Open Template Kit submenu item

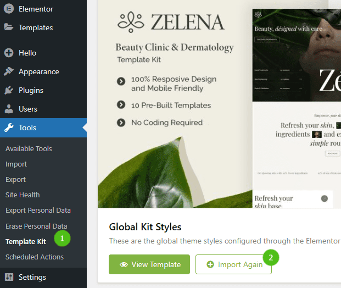tap(25, 241)
